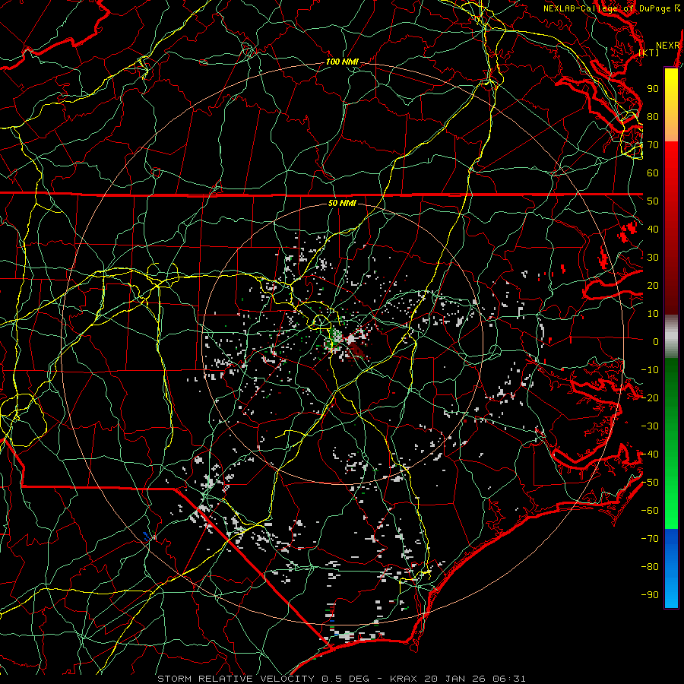The height and width of the screenshot is (684, 684).
Task: Click the 100 NMI range ring label
Action: tap(342, 62)
